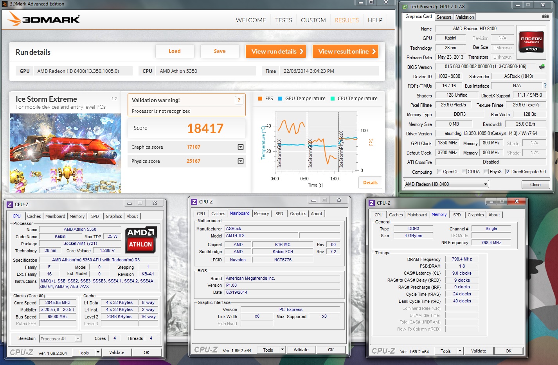This screenshot has height=365, width=558.
Task: Click the Ice Storm Extreme thumbnail image
Action: (x=65, y=153)
